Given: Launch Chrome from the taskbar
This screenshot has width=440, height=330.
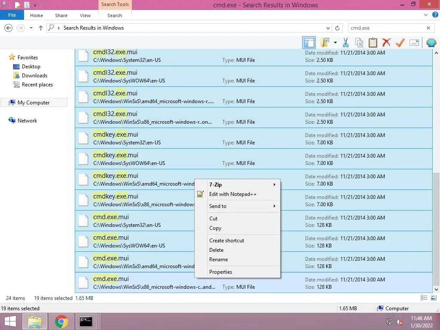Looking at the screenshot, I should click(61, 321).
